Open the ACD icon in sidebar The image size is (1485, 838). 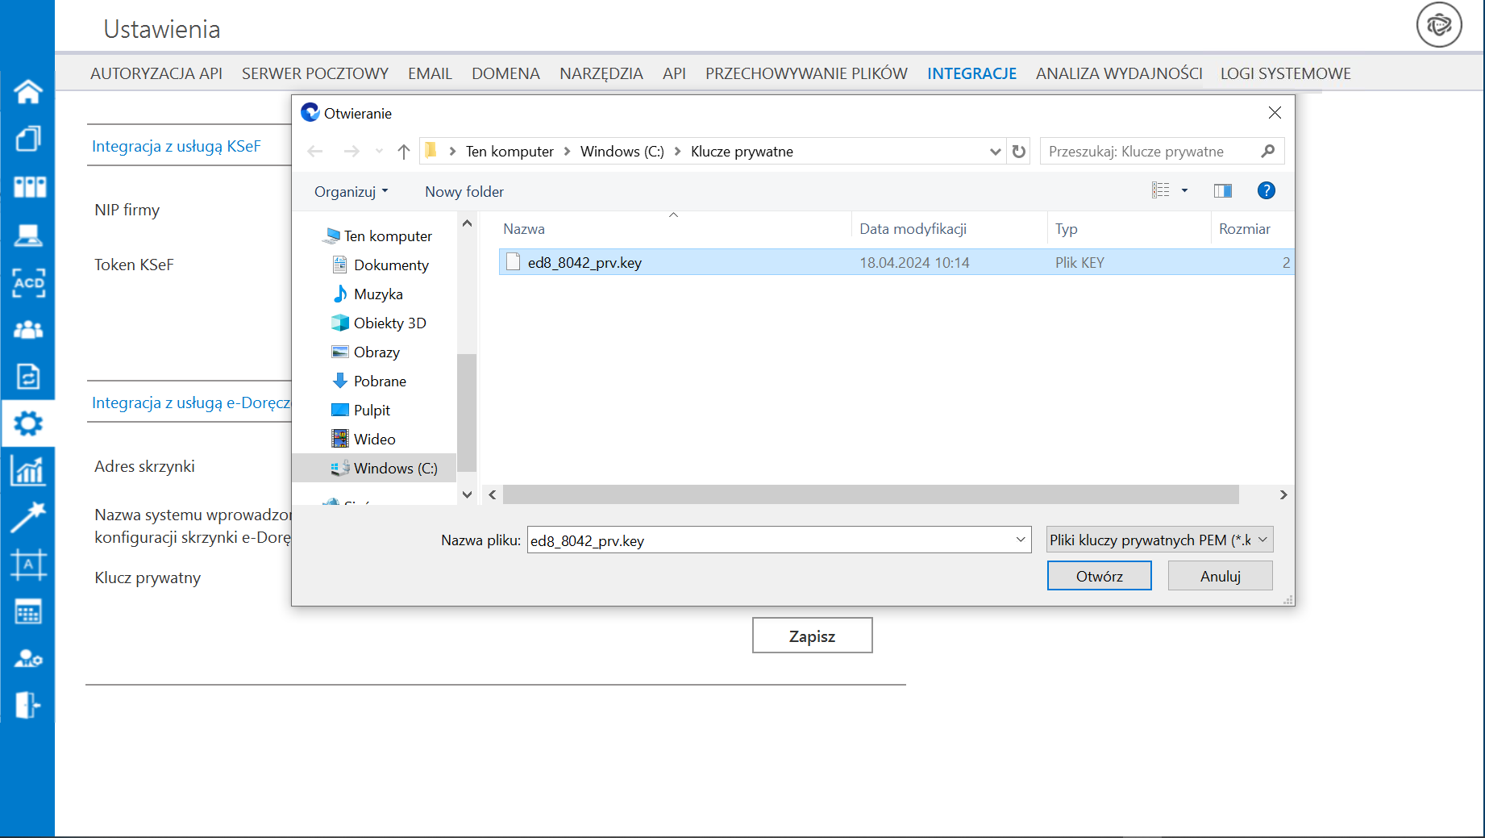pyautogui.click(x=28, y=283)
